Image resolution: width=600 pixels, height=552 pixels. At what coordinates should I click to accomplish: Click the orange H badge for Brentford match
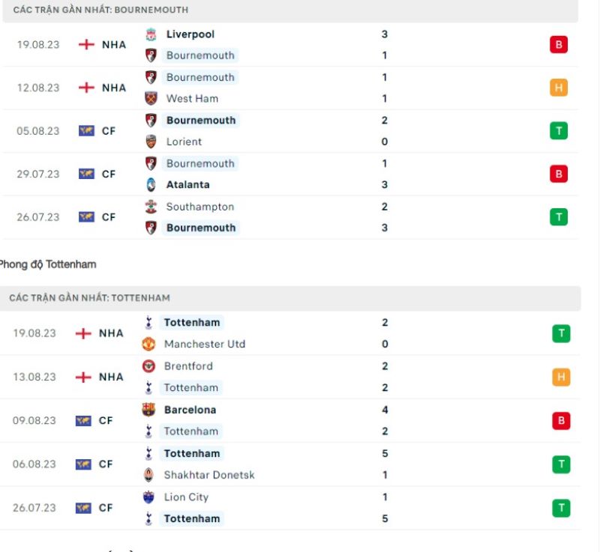[561, 377]
